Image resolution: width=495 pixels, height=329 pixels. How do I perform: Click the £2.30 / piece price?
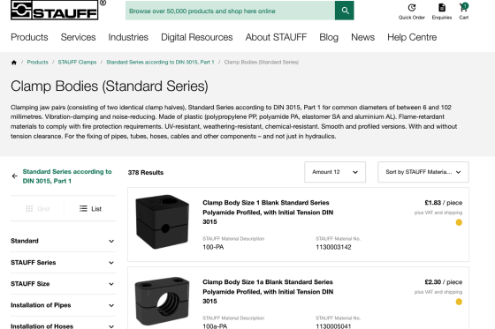click(x=443, y=282)
